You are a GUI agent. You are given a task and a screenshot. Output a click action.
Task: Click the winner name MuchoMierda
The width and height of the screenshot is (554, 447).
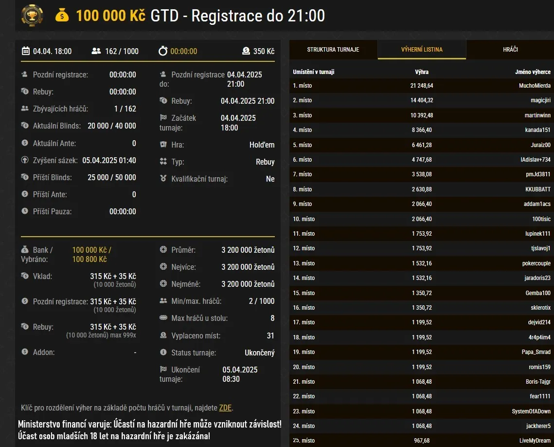click(x=533, y=85)
